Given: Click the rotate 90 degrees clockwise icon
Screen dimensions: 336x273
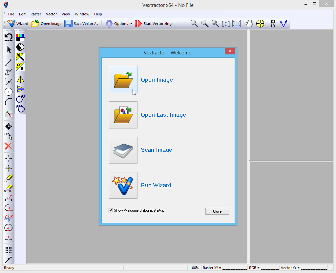Looking at the screenshot, I should click(20, 98).
